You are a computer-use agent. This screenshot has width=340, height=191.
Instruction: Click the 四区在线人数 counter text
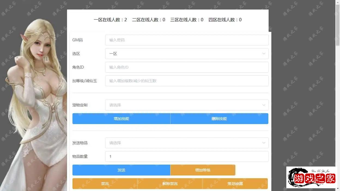(225, 20)
